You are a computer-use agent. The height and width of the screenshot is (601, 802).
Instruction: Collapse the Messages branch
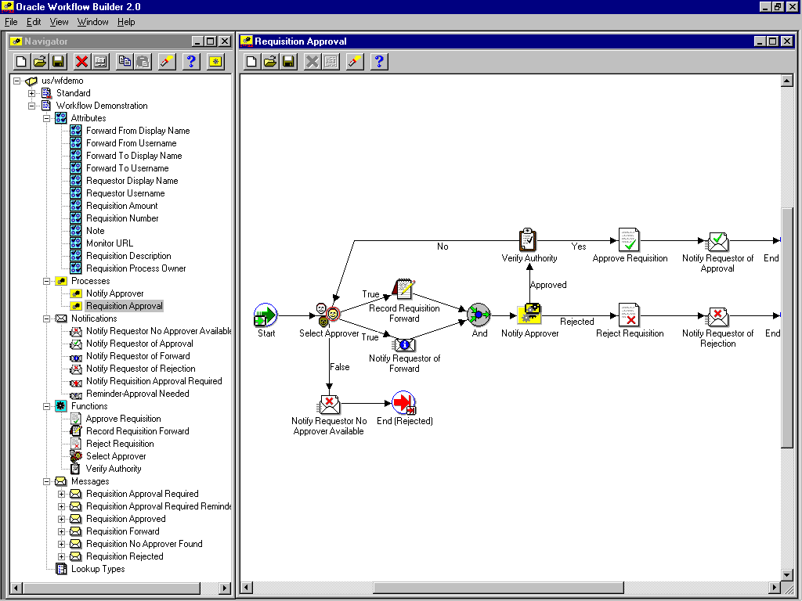[46, 481]
